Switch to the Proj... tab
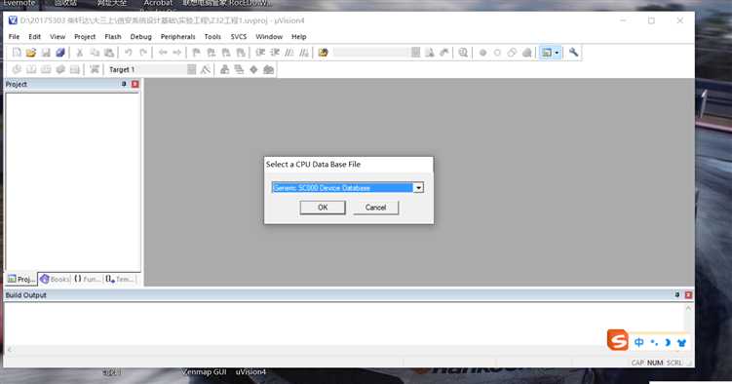 pyautogui.click(x=21, y=279)
